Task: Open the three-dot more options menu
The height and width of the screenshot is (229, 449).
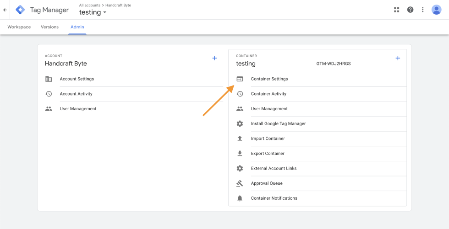Action: pos(423,10)
